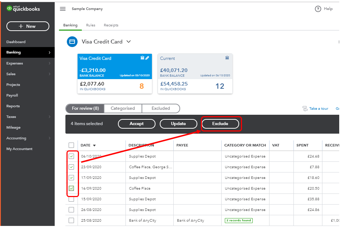Screen dimensions: 341x227
Task: Open Dashboard in the sidebar
Action: click(x=16, y=42)
